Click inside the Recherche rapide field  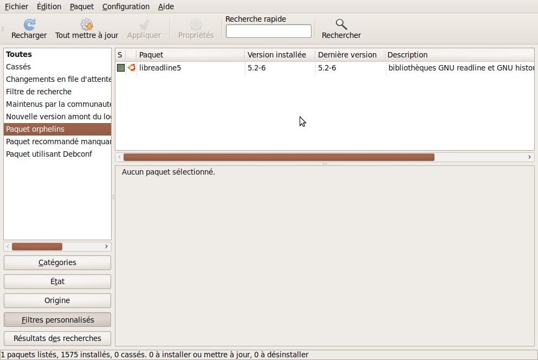click(x=268, y=31)
